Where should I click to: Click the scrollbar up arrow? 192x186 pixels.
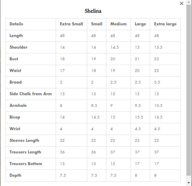189,2
